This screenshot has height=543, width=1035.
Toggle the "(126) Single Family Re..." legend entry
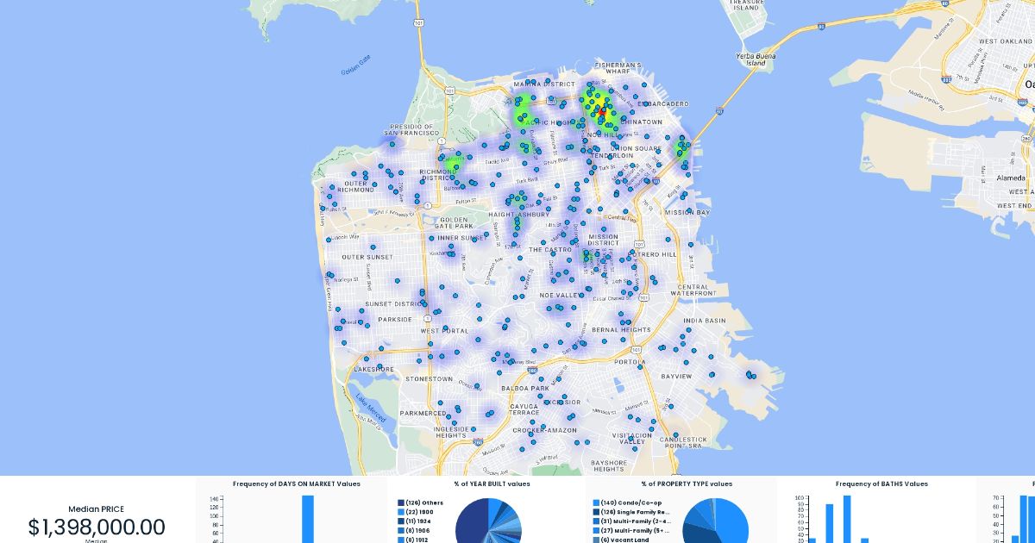(x=632, y=512)
